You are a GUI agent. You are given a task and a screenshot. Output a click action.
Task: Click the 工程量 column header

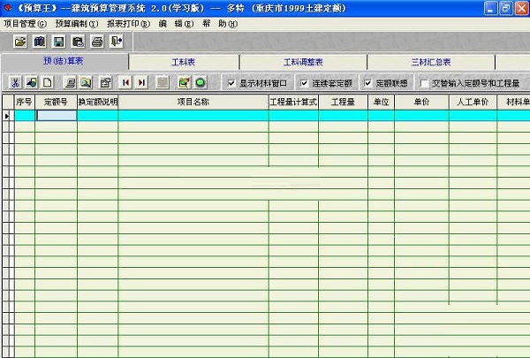click(343, 102)
